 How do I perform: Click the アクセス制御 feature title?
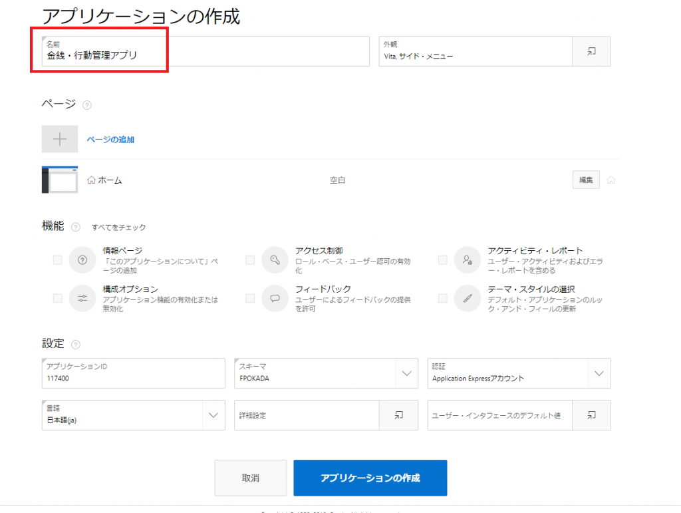[319, 251]
